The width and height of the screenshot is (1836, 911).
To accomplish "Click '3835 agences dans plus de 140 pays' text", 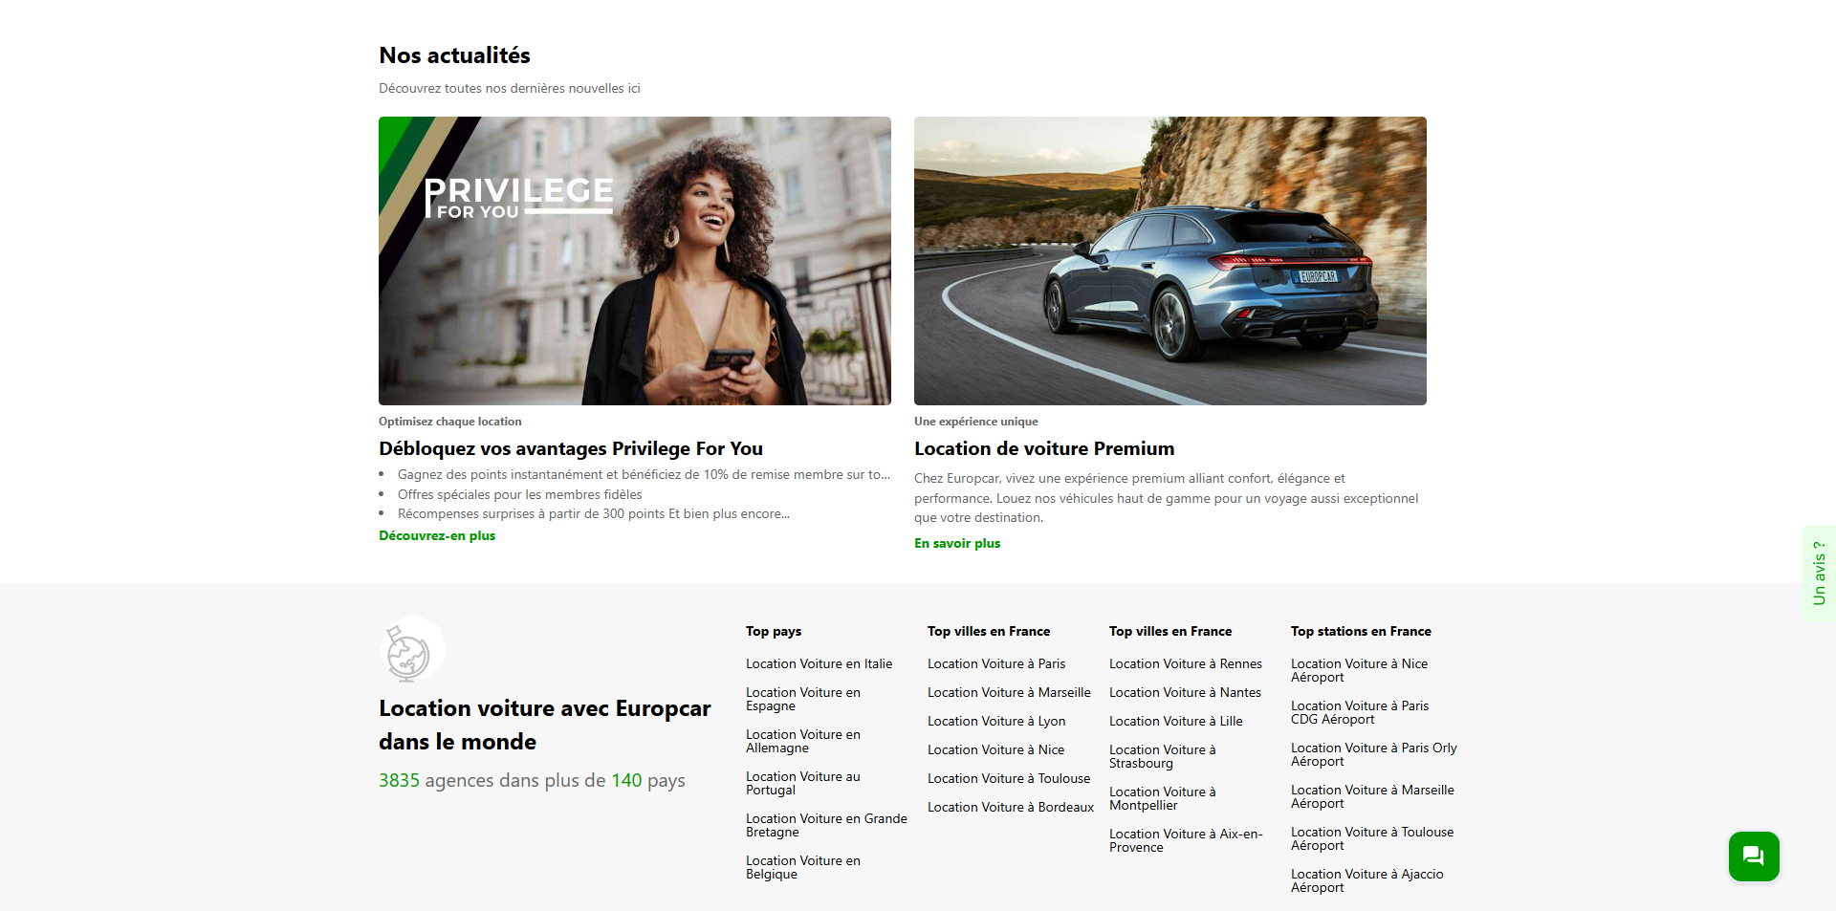I will pyautogui.click(x=532, y=780).
